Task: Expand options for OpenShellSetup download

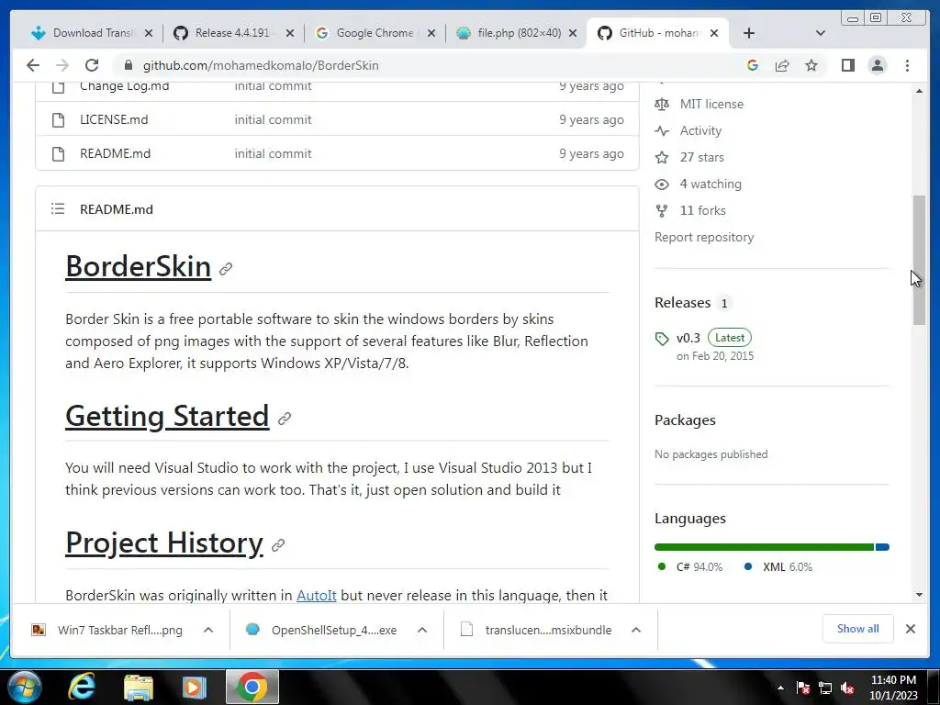Action: point(422,630)
